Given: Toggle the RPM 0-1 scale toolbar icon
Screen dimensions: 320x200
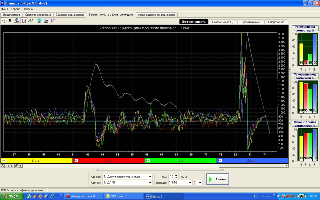Looking at the screenshot, I should pos(24,21).
